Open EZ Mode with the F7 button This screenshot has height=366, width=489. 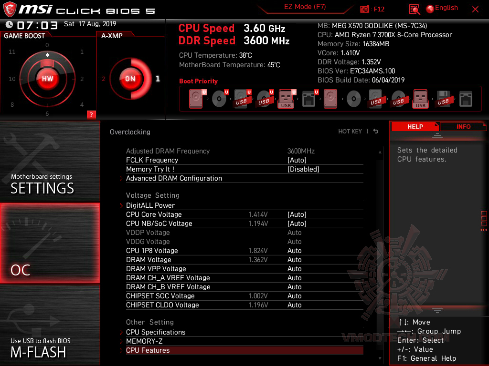(305, 8)
